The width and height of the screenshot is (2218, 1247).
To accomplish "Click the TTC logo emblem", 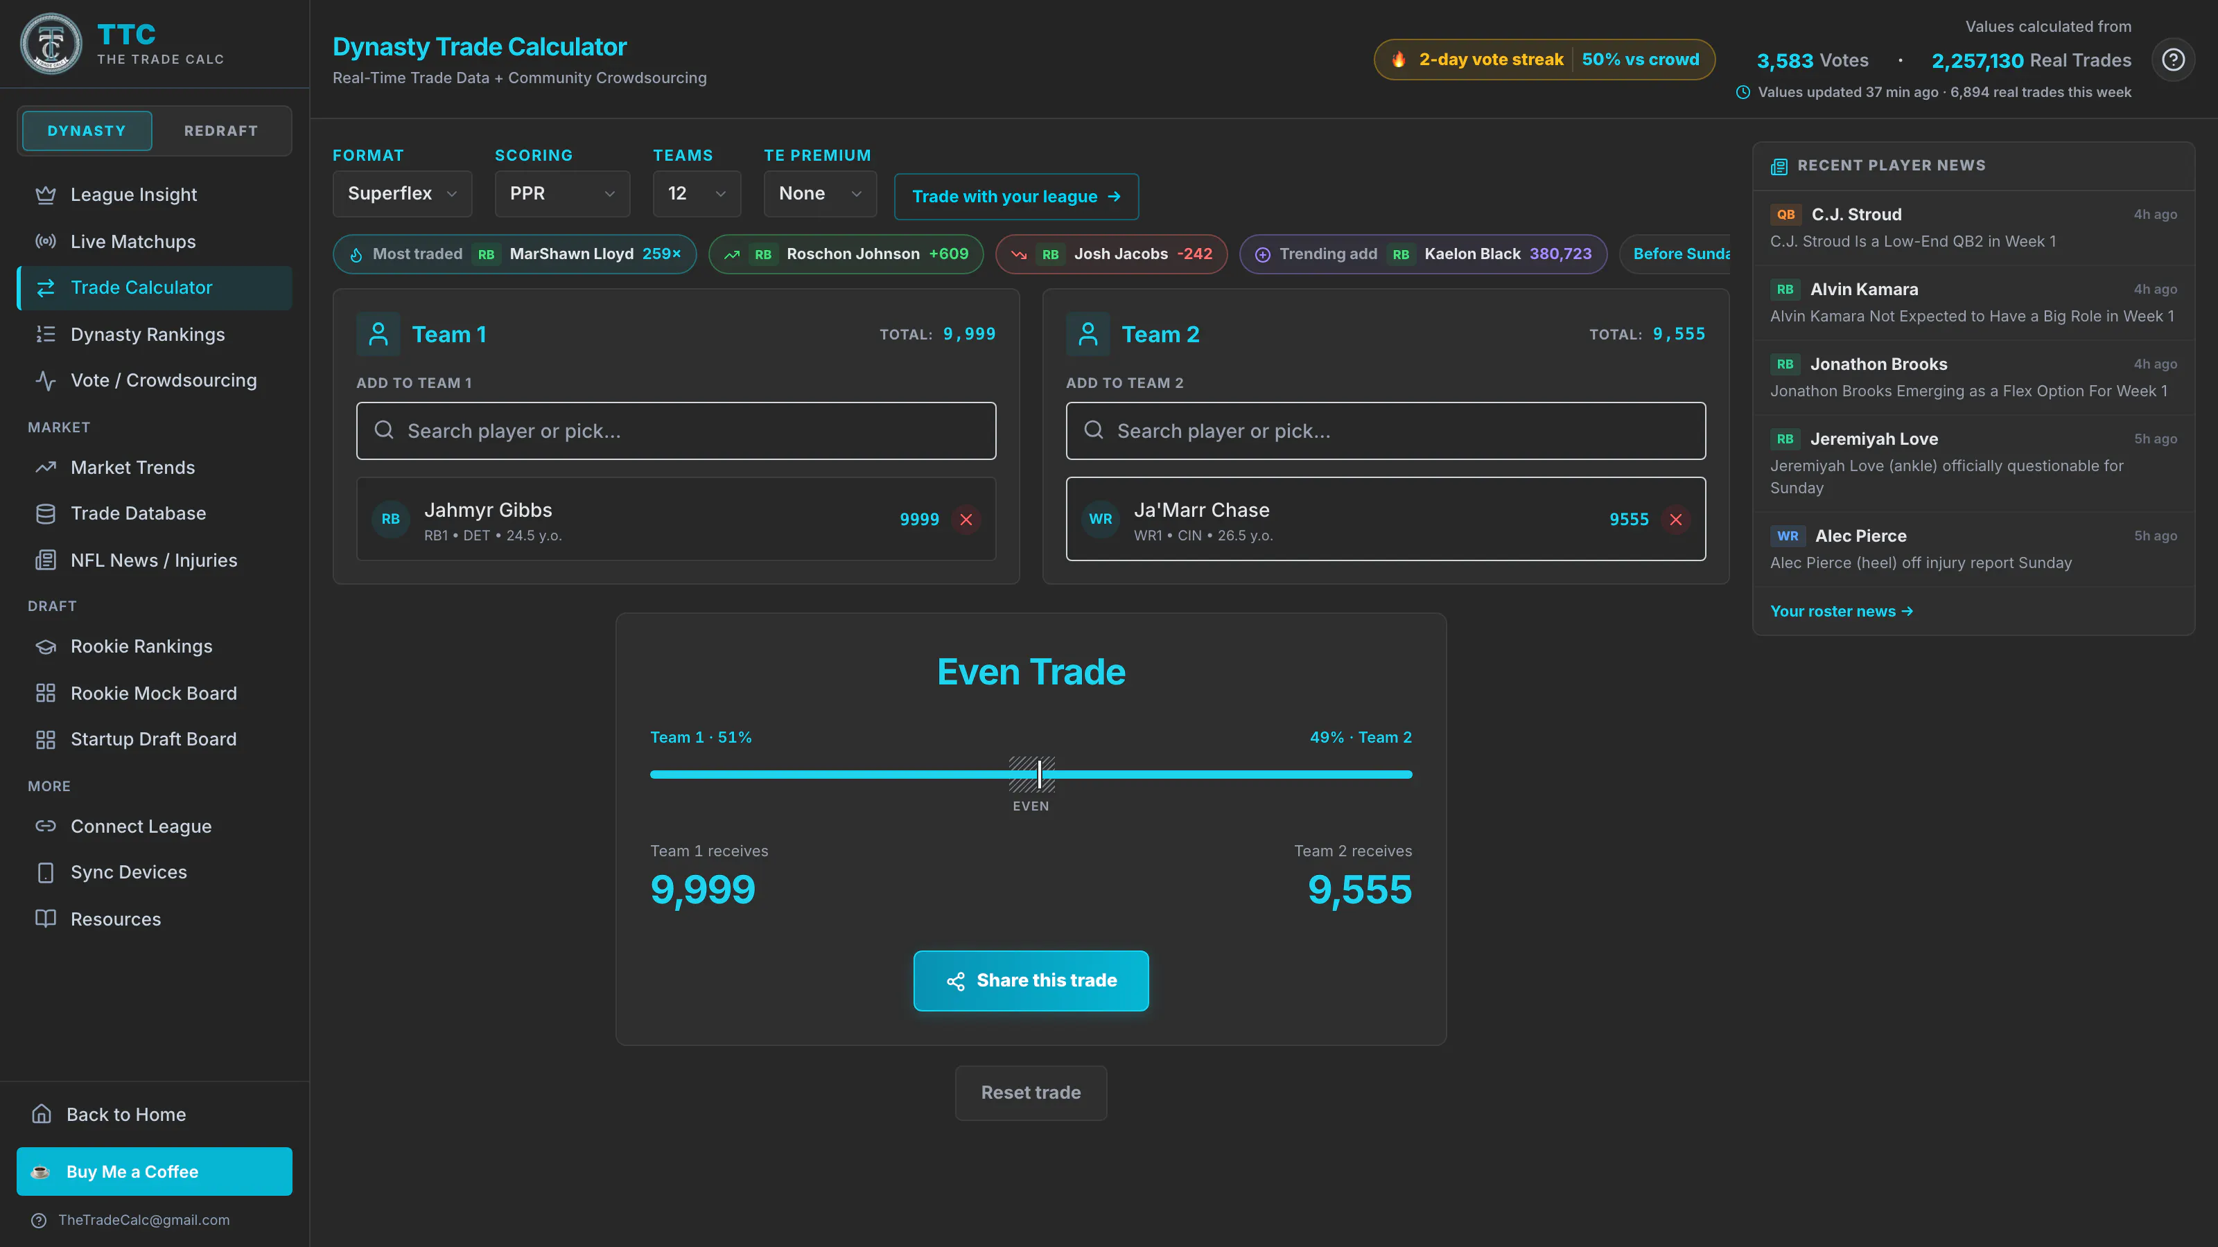I will [x=51, y=44].
